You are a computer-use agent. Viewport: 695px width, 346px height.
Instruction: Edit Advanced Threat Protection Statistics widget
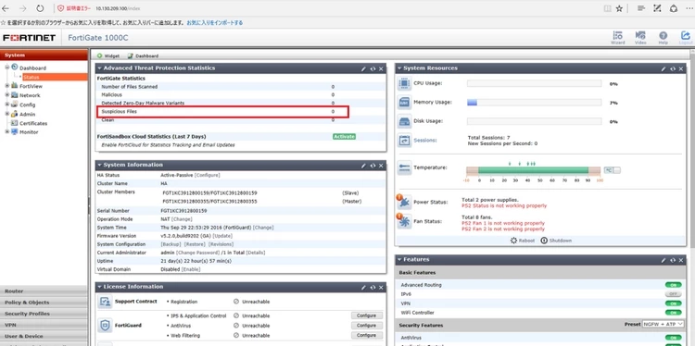(363, 68)
